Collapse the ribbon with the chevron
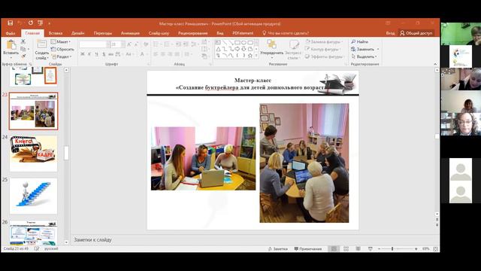Screen dimensions: 481x271 [435, 64]
